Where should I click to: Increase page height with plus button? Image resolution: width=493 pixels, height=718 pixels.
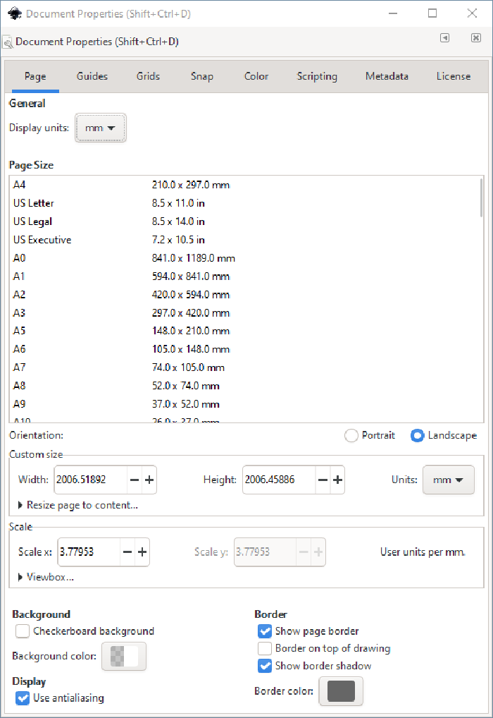pos(337,480)
